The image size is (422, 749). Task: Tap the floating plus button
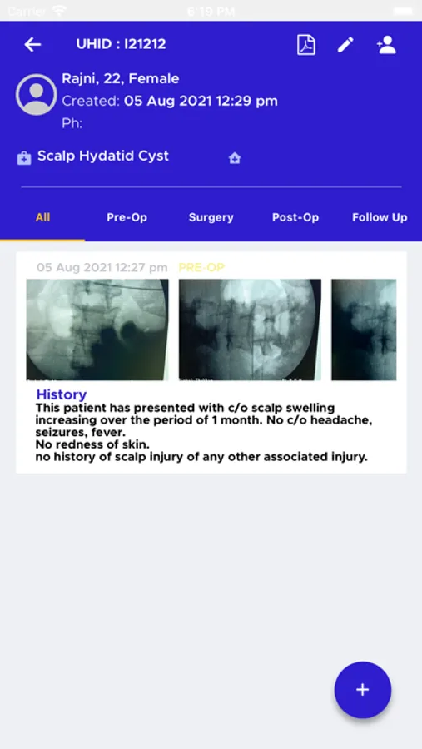click(x=363, y=689)
